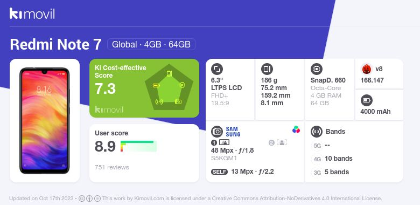Click the Bands signal icon
The image size is (420, 205).
coord(317,132)
